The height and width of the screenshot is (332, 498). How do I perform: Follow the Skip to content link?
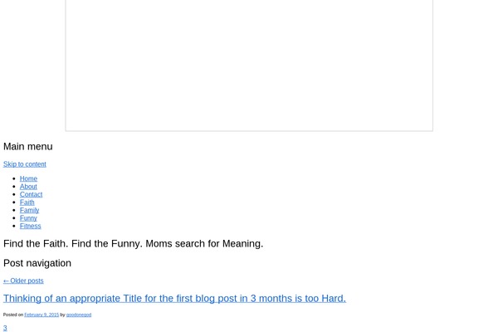(24, 164)
